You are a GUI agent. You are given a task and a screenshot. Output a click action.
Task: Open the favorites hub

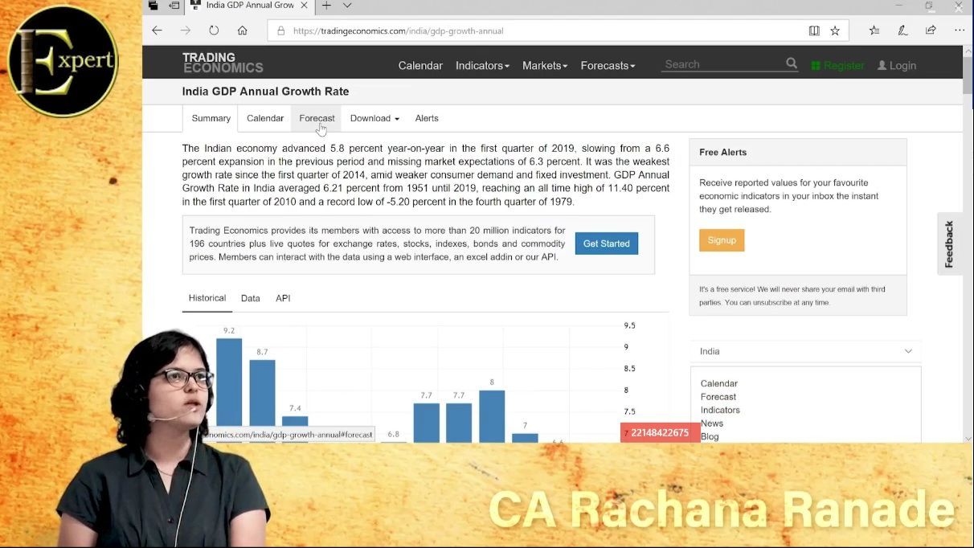874,31
